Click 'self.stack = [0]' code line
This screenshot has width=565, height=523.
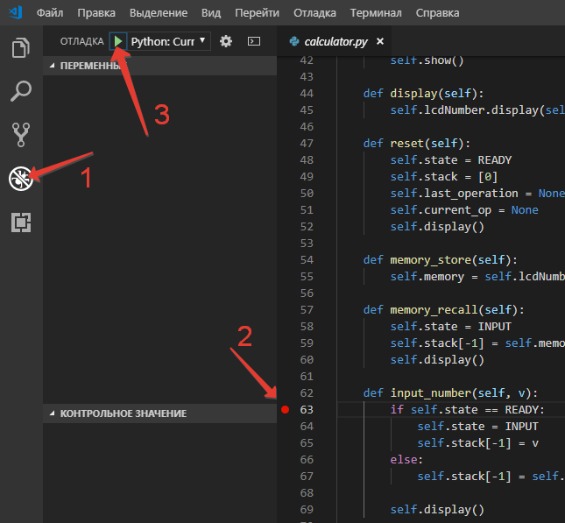click(x=444, y=177)
